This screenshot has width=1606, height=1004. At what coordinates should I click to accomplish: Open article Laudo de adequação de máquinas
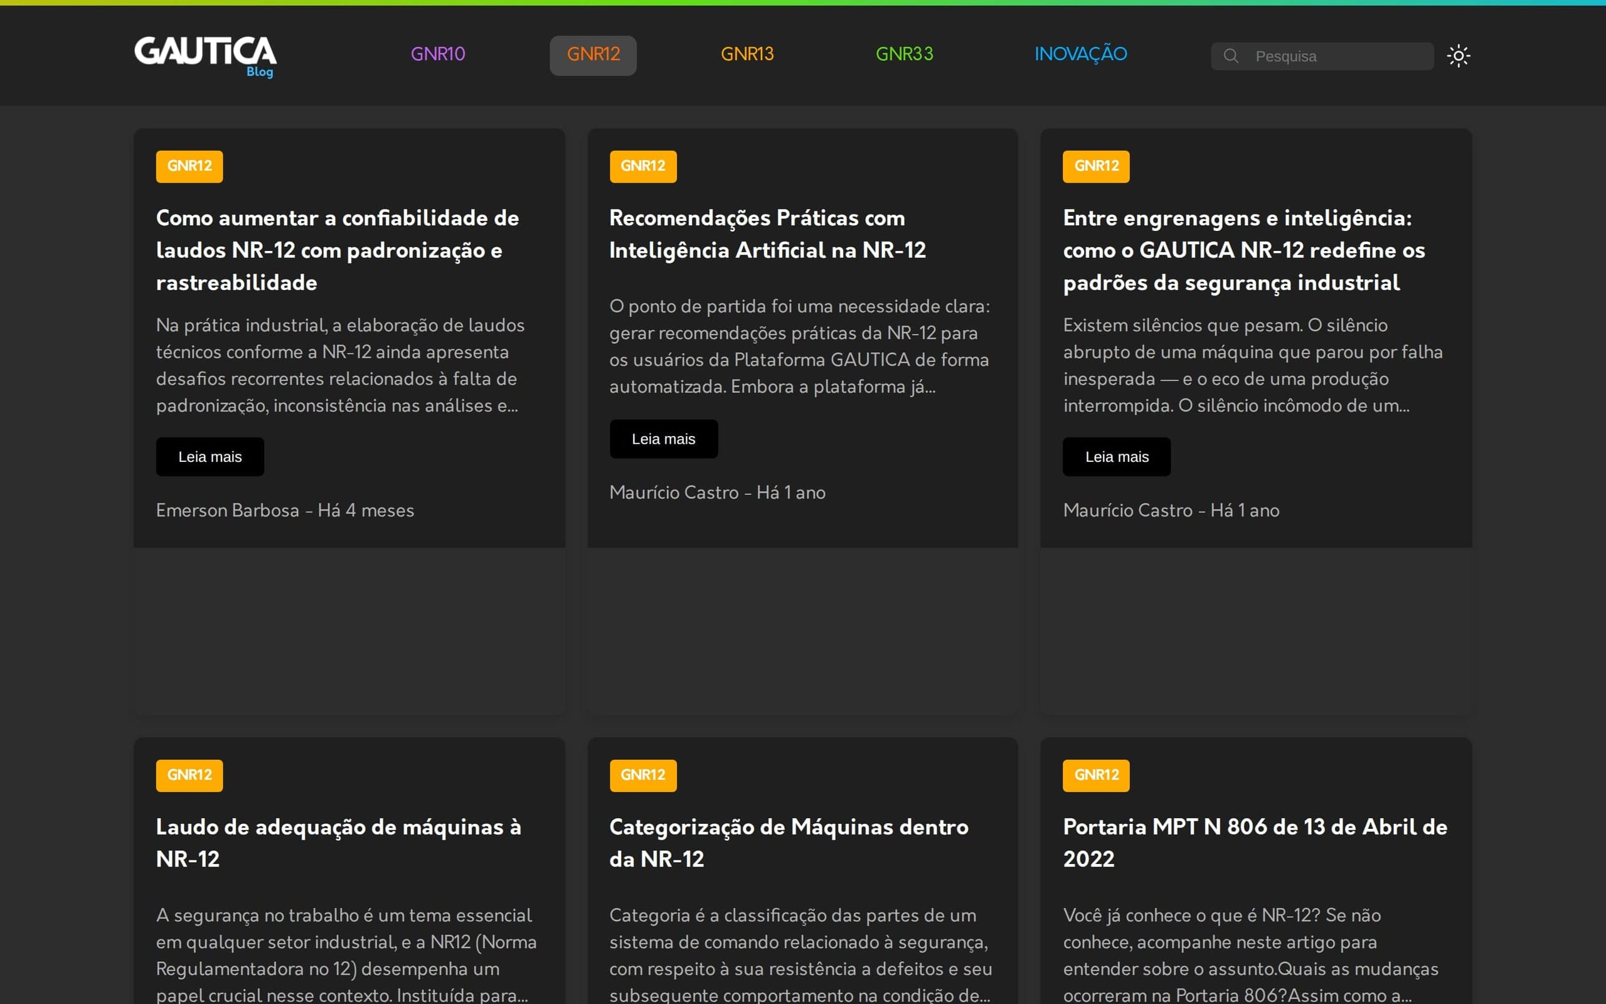[x=339, y=843]
